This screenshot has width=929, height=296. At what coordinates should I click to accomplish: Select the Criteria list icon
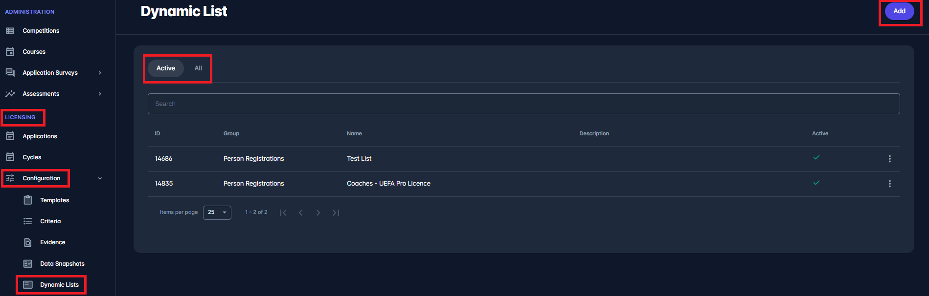tap(28, 221)
